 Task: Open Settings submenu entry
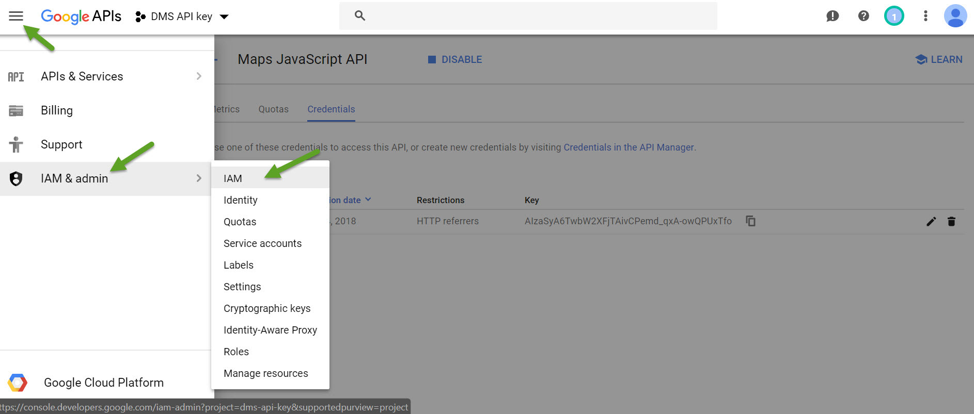(270, 287)
